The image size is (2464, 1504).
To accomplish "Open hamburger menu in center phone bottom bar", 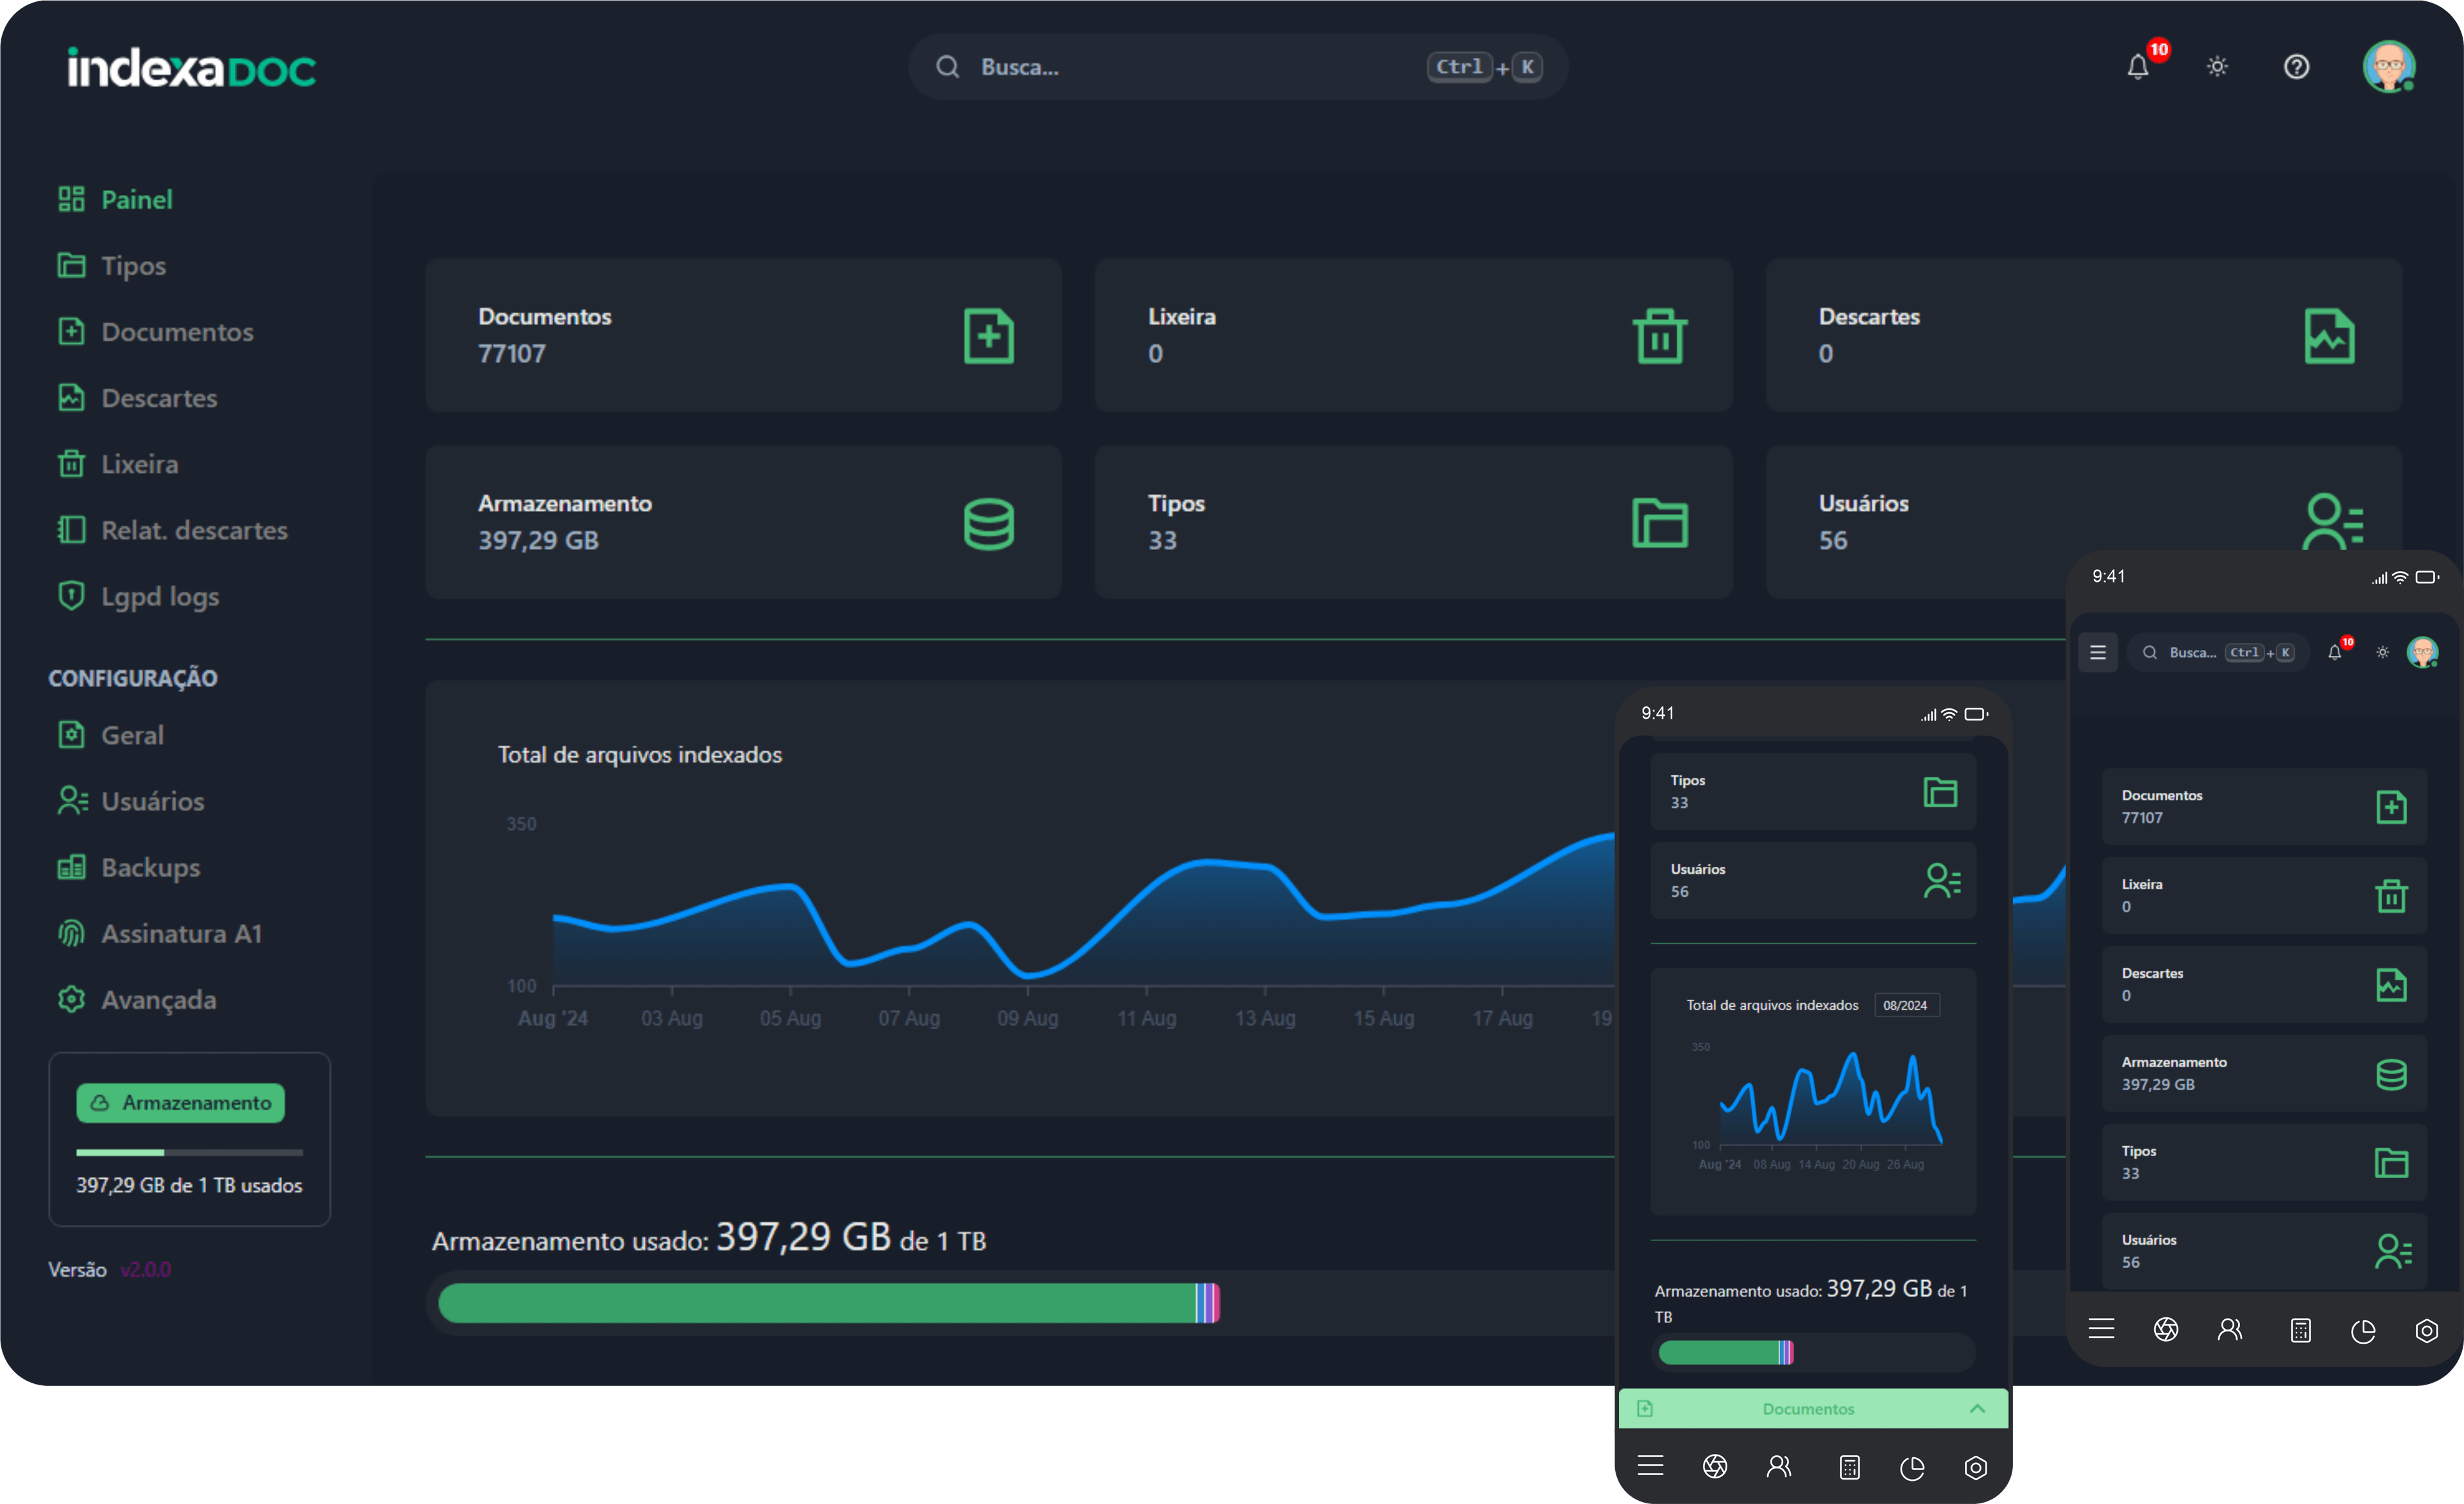I will pos(1651,1467).
